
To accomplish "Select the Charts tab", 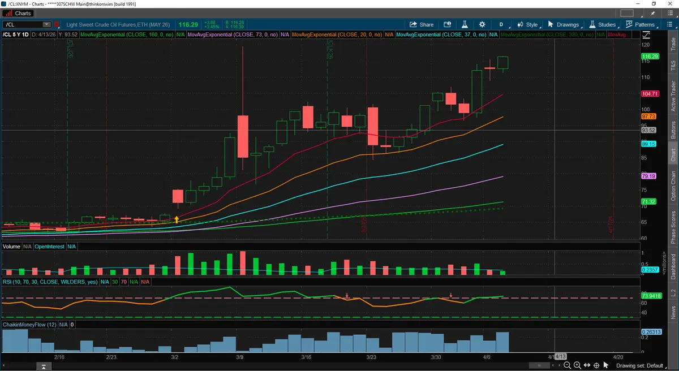I will (x=19, y=13).
